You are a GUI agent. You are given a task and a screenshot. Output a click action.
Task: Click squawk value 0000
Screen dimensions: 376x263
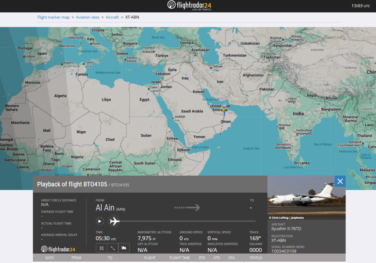256,250
